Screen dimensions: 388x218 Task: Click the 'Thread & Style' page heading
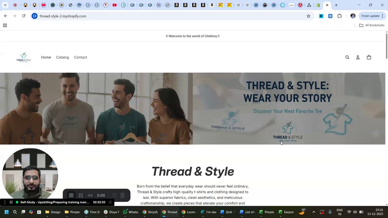point(192,171)
